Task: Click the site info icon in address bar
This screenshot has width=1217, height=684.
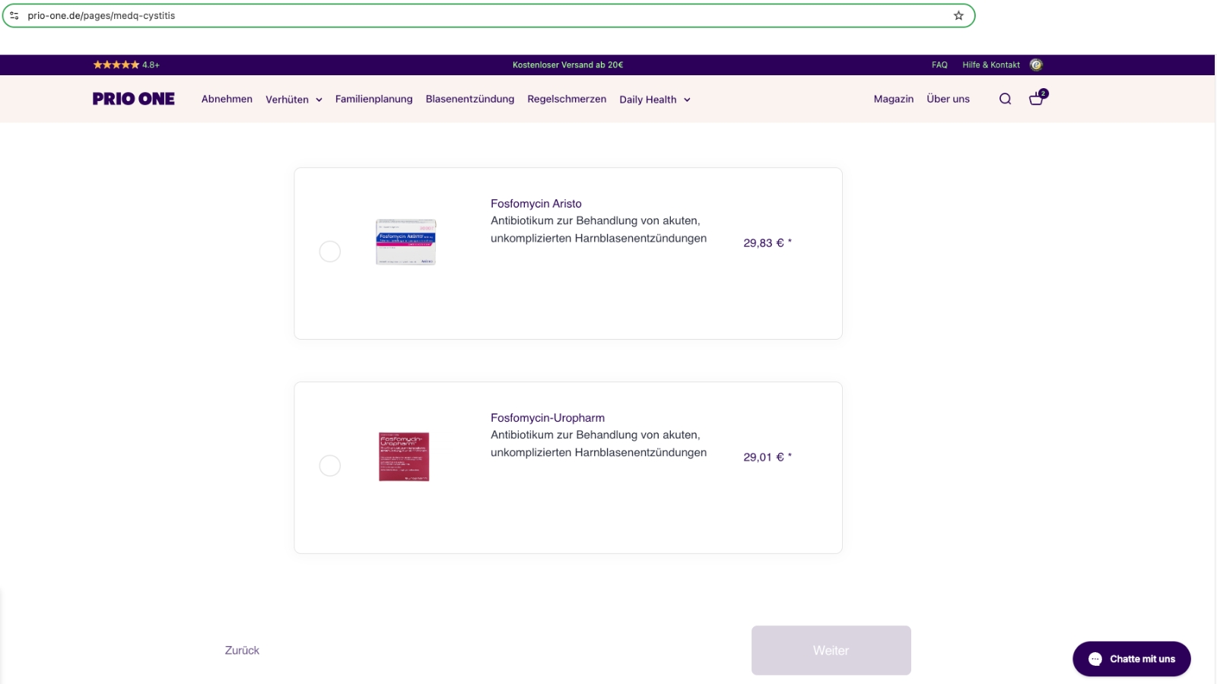Action: (x=14, y=16)
